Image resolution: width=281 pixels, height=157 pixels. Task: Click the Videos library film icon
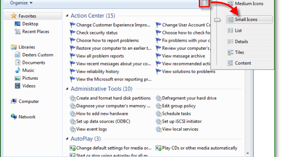coord(17,86)
